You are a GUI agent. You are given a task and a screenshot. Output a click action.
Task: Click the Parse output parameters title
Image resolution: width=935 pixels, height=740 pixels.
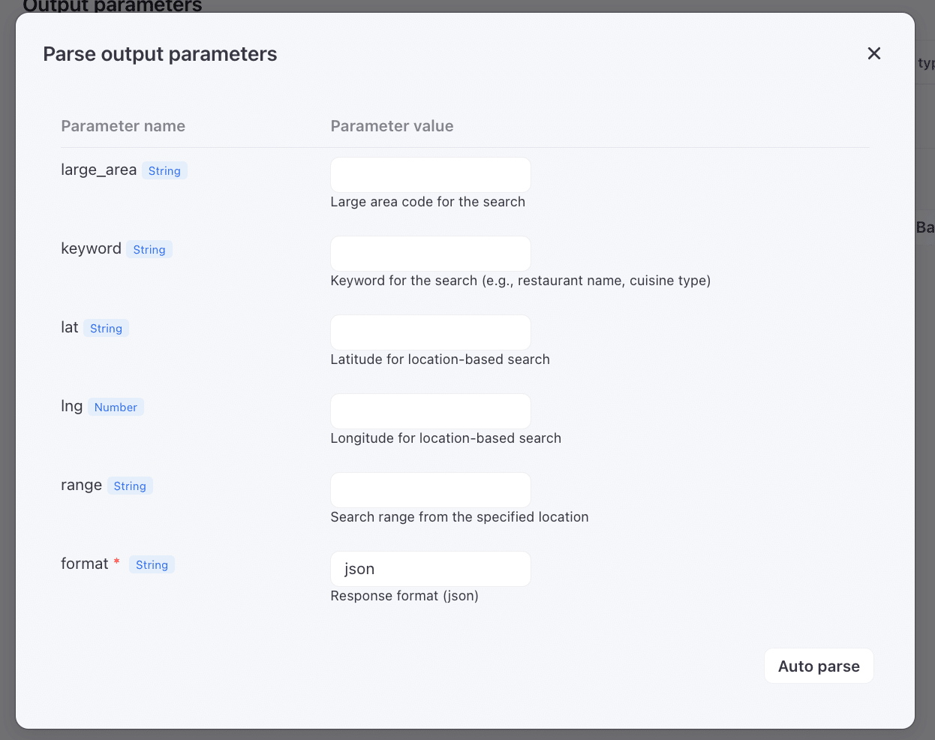coord(160,54)
